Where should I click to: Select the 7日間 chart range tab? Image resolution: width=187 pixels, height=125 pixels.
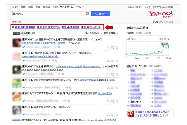coord(139,33)
